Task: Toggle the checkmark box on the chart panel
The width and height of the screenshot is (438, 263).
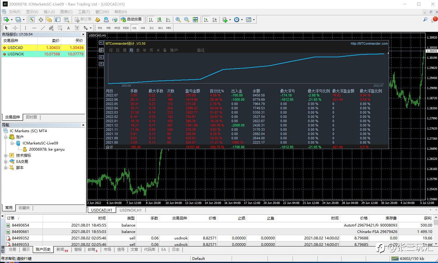Action: tap(101, 57)
